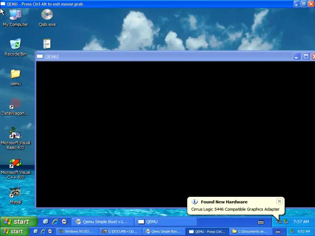The width and height of the screenshot is (315, 236).
Task: Click the info icon in hardware balloon
Action: [x=194, y=202]
